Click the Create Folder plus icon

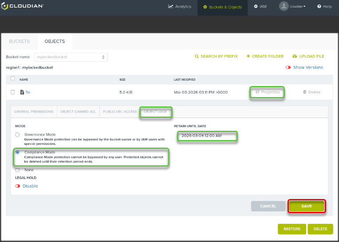tap(248, 56)
